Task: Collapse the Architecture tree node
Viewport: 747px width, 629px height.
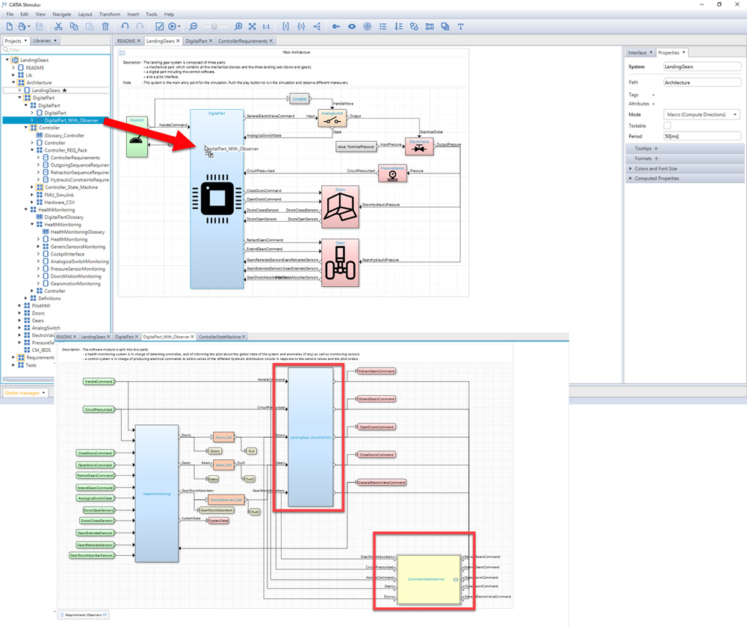Action: [13, 82]
